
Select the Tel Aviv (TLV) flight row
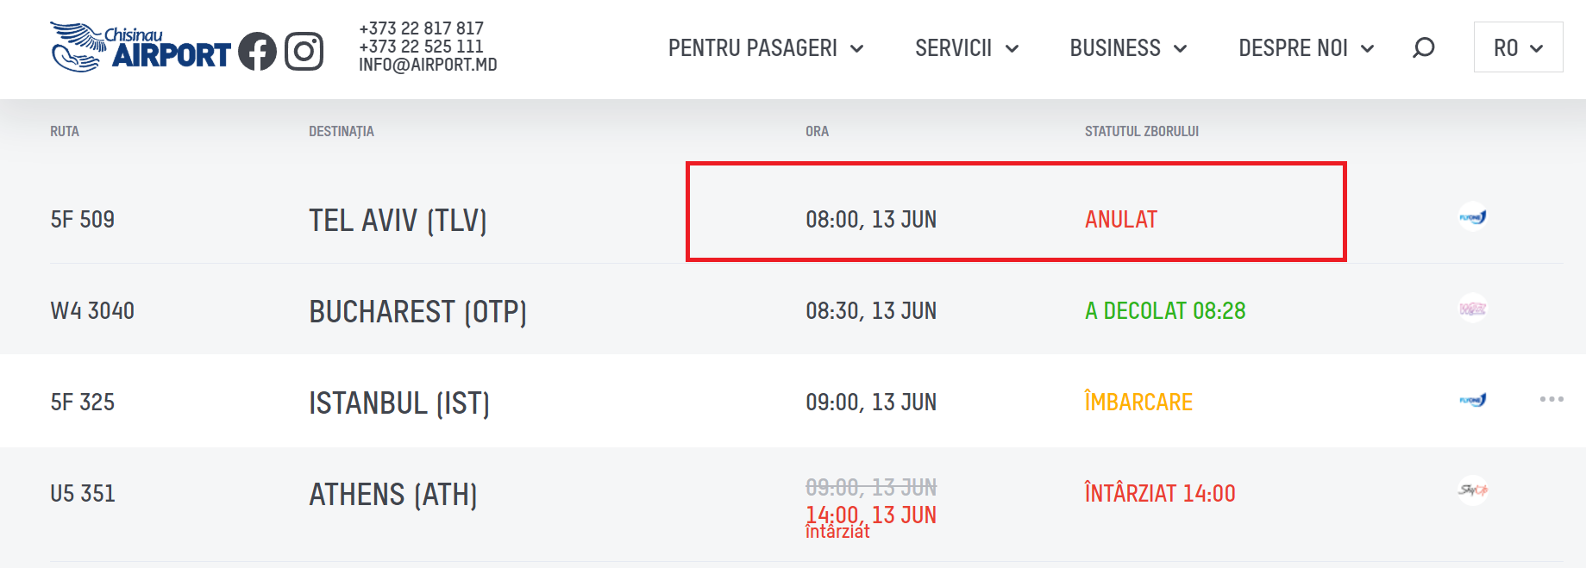806,219
